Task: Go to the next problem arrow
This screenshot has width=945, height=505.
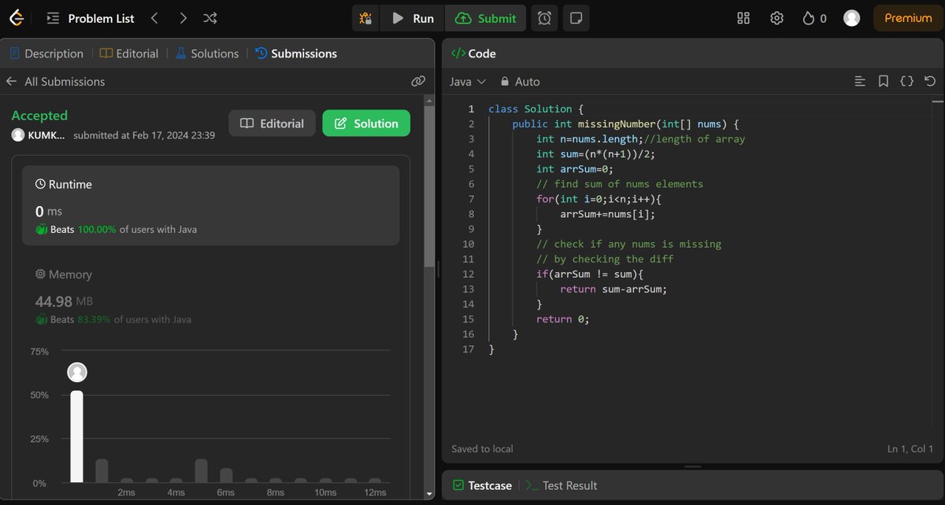Action: 183,18
